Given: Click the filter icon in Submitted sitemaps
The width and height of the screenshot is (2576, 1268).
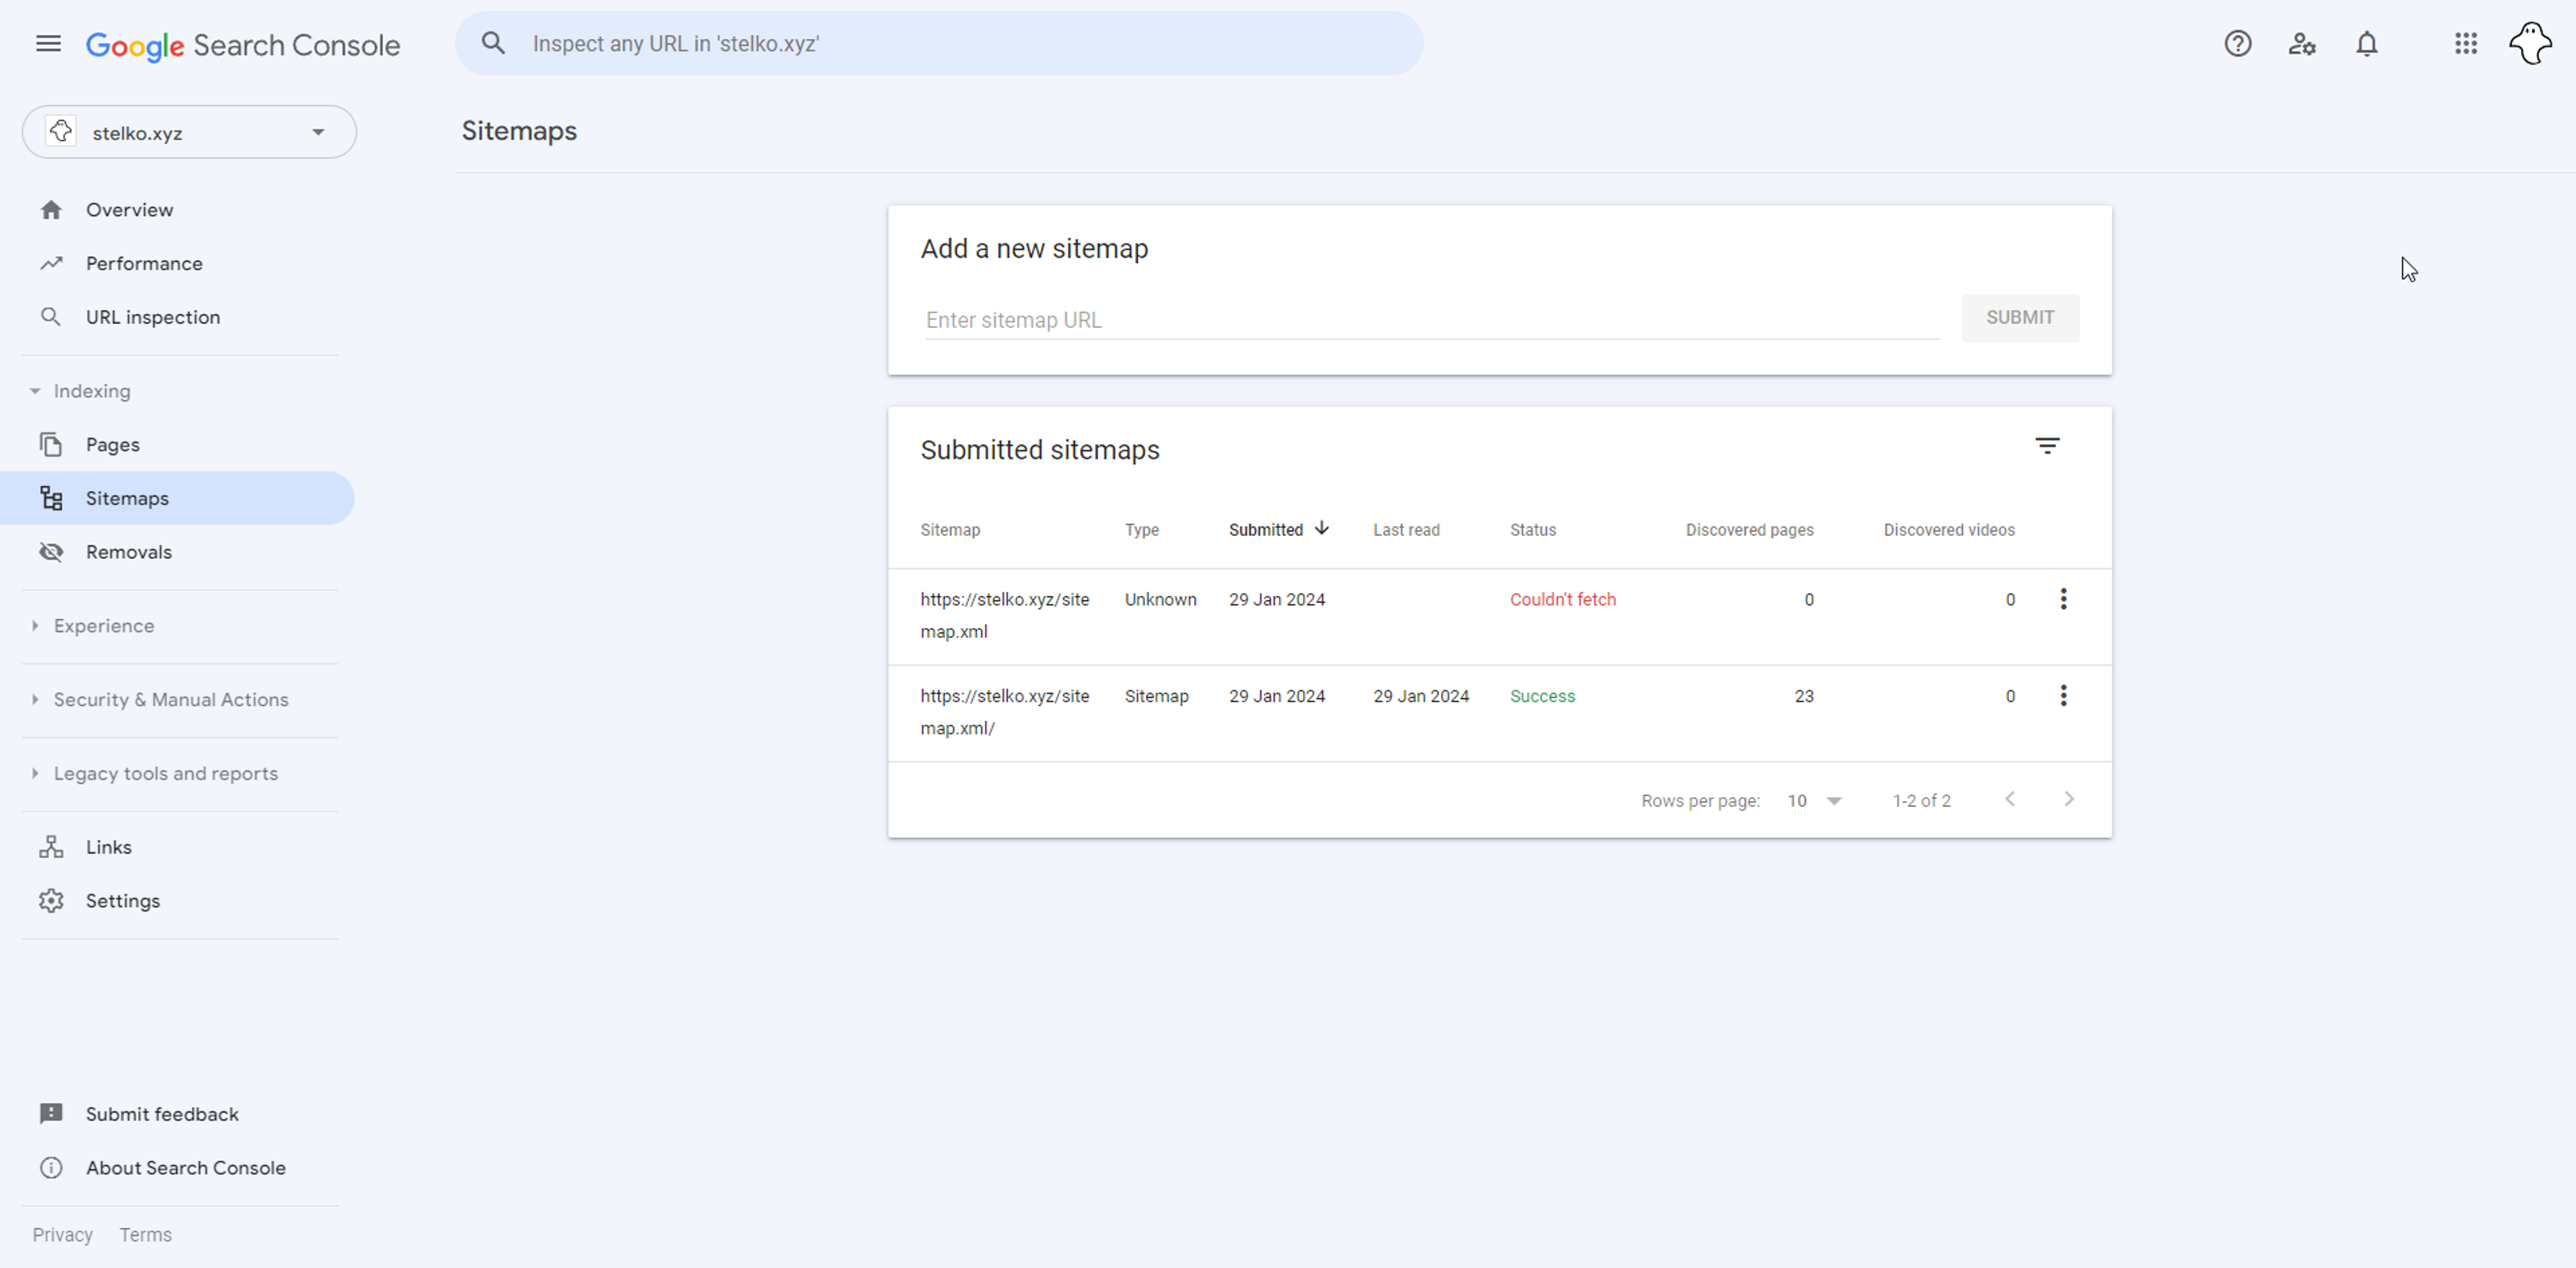Looking at the screenshot, I should click(2047, 446).
